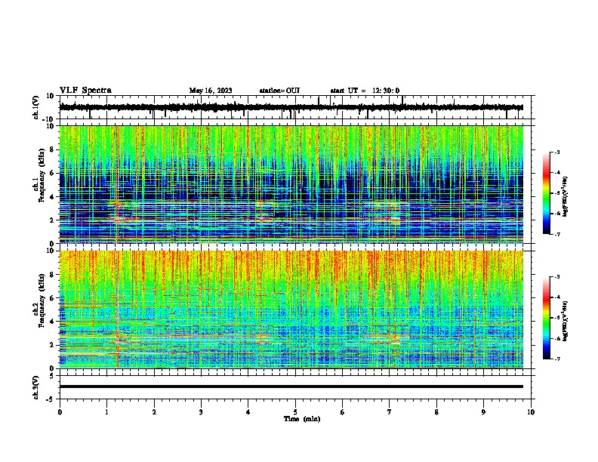Click the "Time (min)" x-axis label
Viewport: 598px width, 462px height.
coord(302,419)
